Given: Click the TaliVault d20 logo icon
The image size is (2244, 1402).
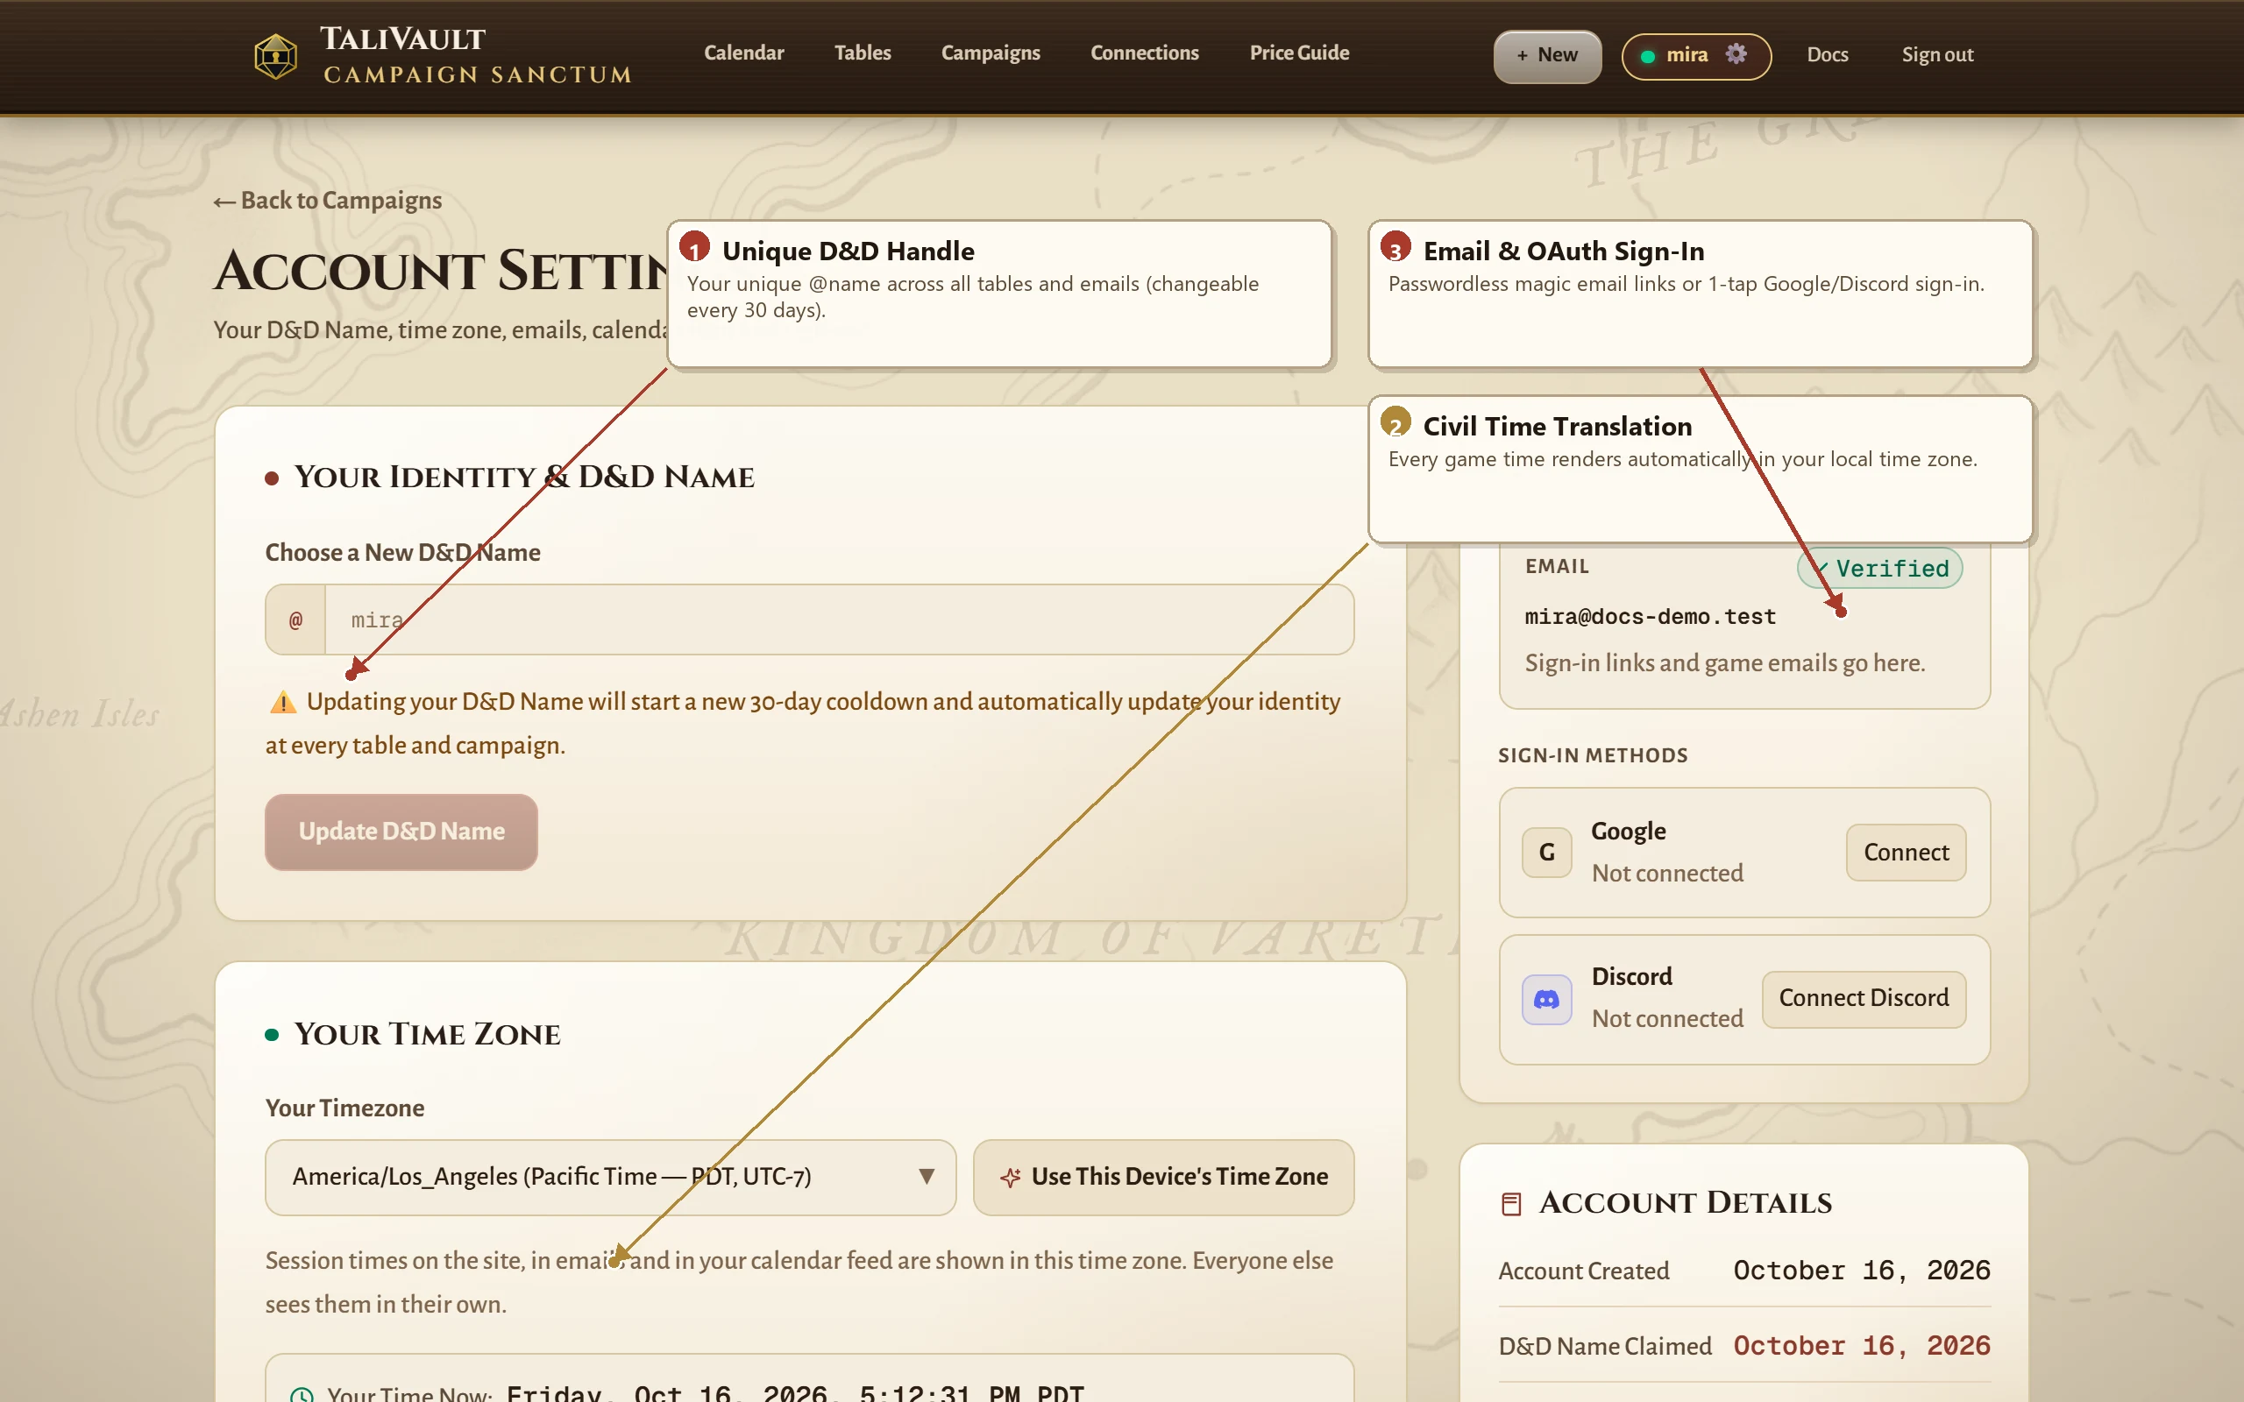Looking at the screenshot, I should tap(275, 55).
